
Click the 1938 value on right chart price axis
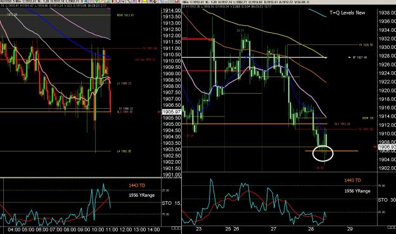387,13
